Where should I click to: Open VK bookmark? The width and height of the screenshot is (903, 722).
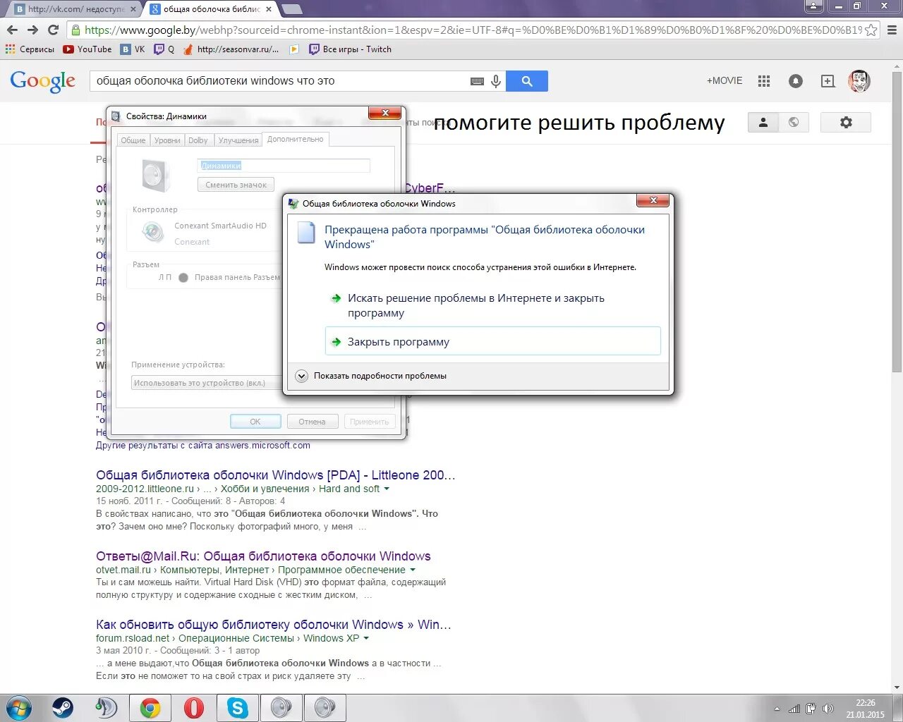[x=133, y=49]
